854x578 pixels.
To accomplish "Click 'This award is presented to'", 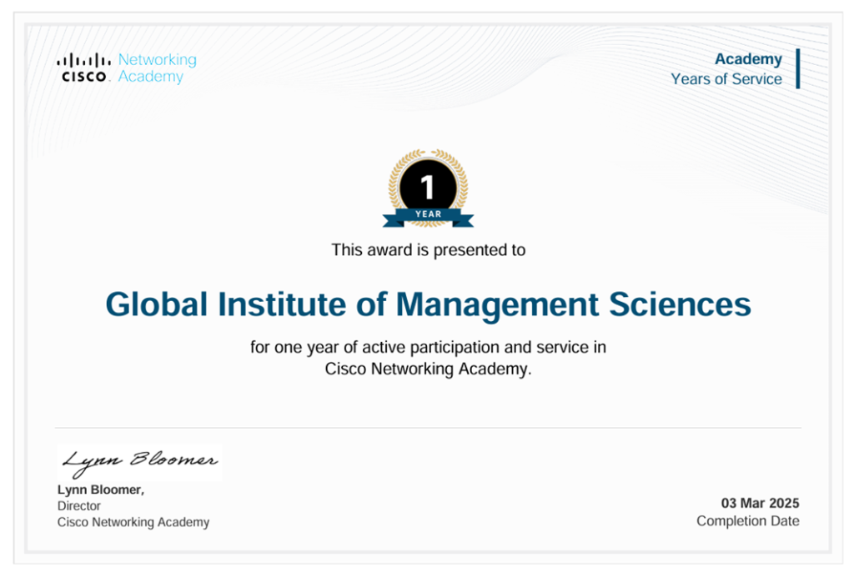I will [428, 250].
